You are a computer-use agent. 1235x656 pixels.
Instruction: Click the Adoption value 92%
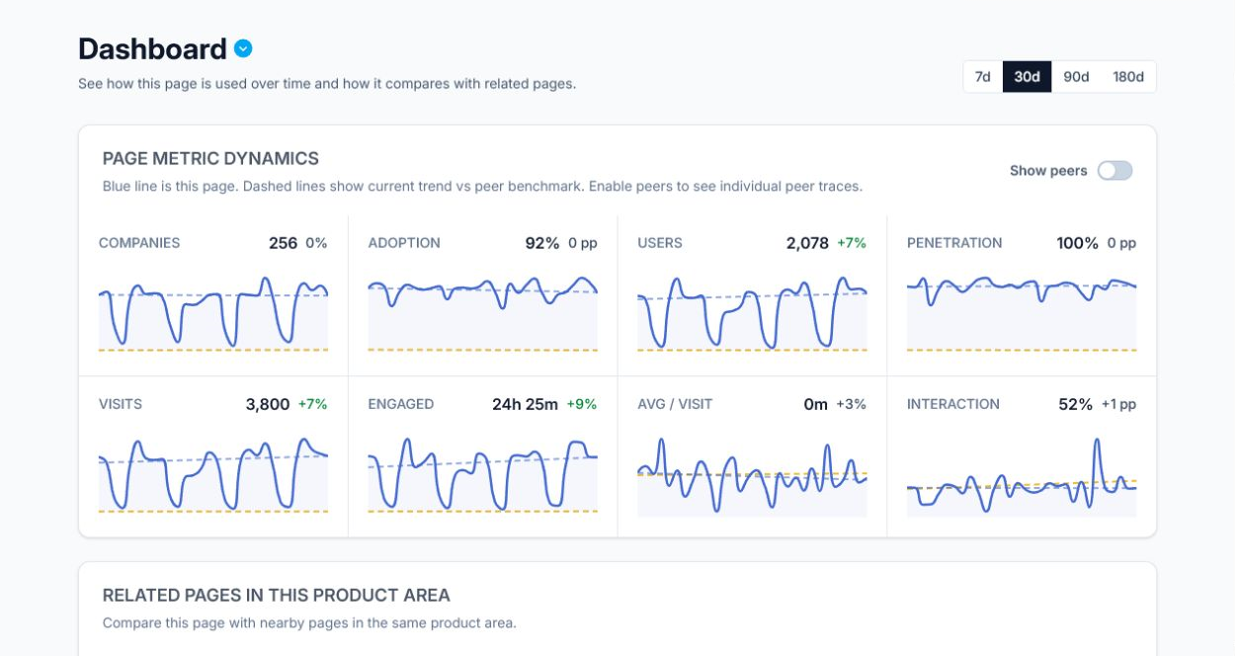pyautogui.click(x=542, y=243)
